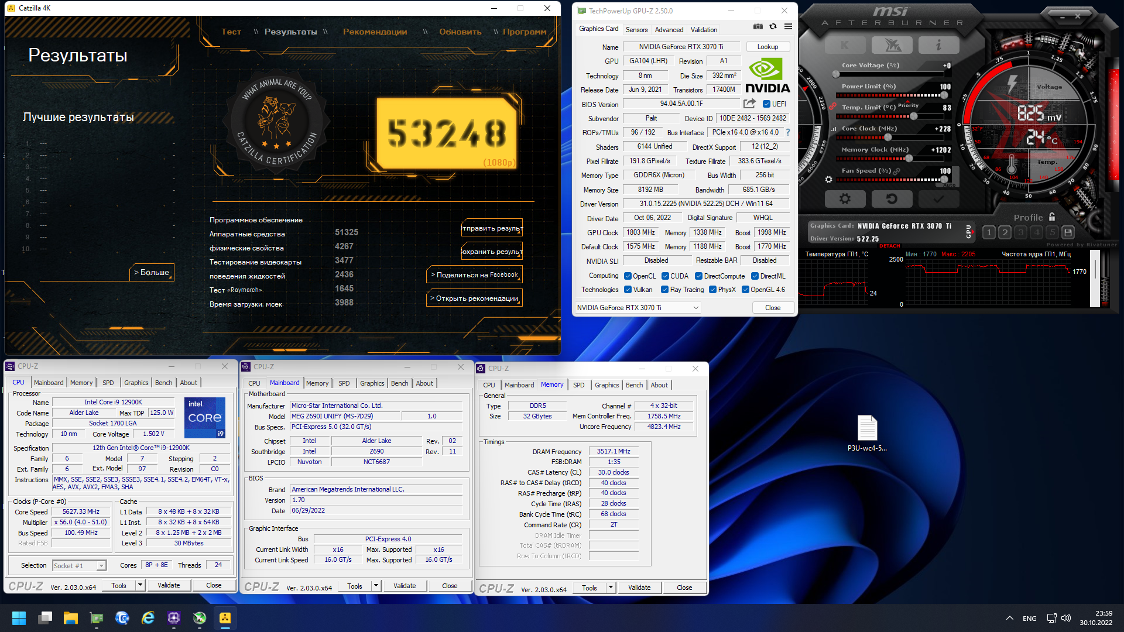1124x632 pixels.
Task: Open Internet Explorer from the taskbar
Action: point(148,618)
